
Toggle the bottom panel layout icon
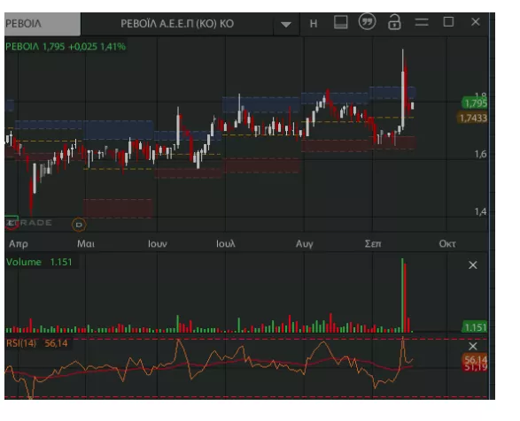coord(340,22)
